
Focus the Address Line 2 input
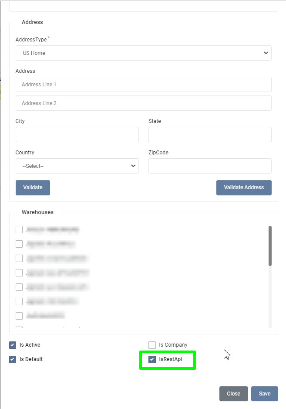(x=143, y=103)
